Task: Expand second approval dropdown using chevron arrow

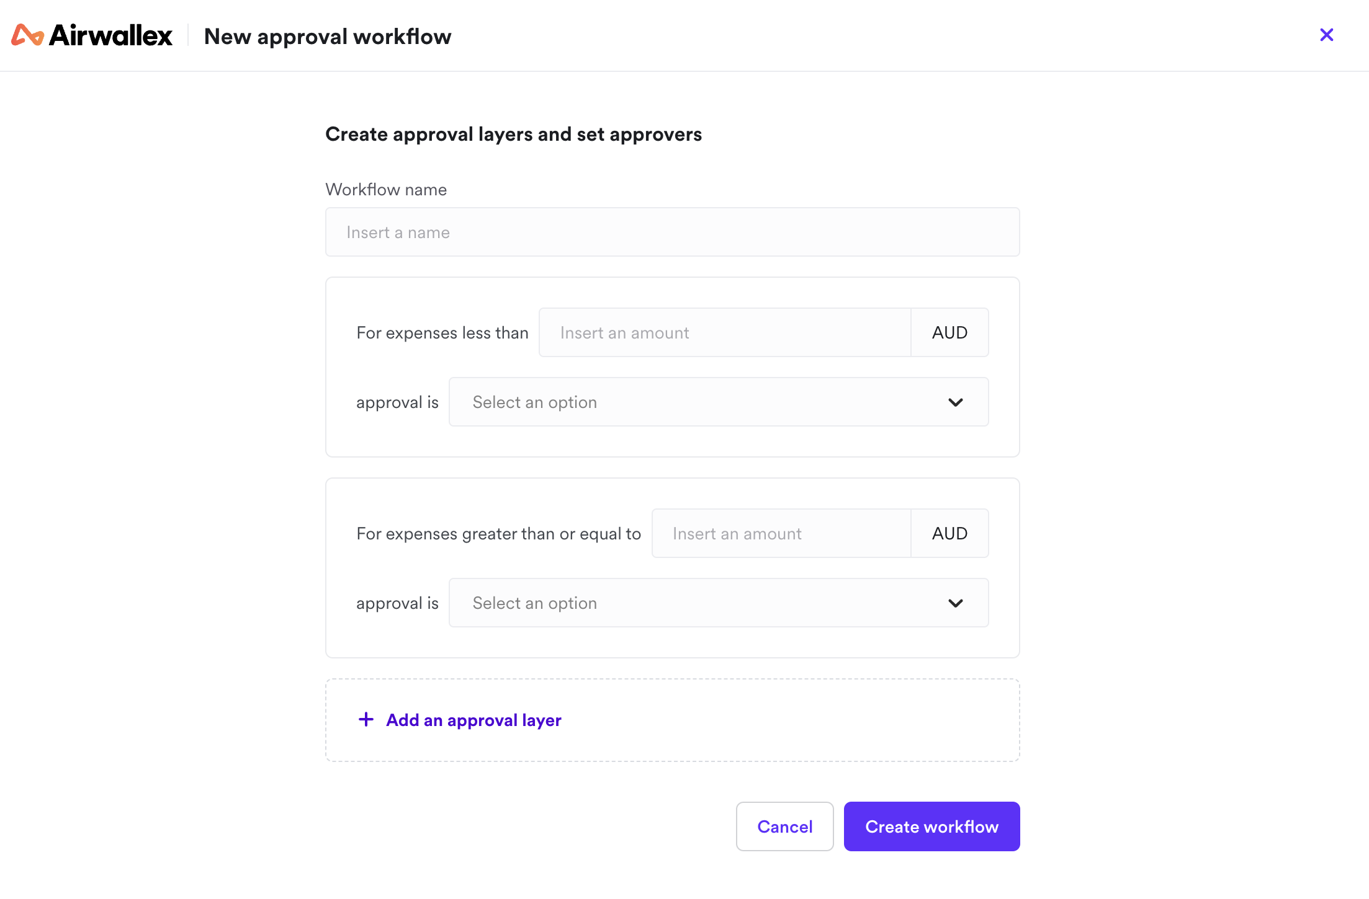Action: 956,603
